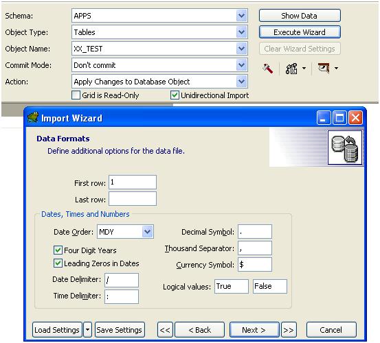Click 'Define additional options for the data file.' text
Viewport: 380px width, 343px height.
116,151
